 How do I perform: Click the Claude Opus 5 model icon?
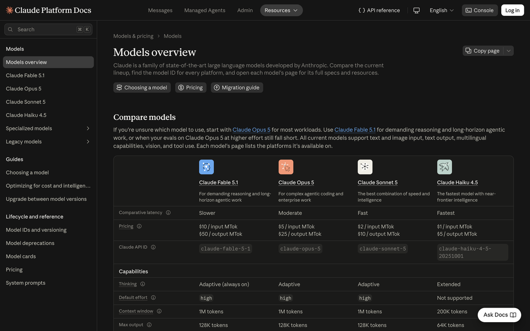[x=286, y=167]
